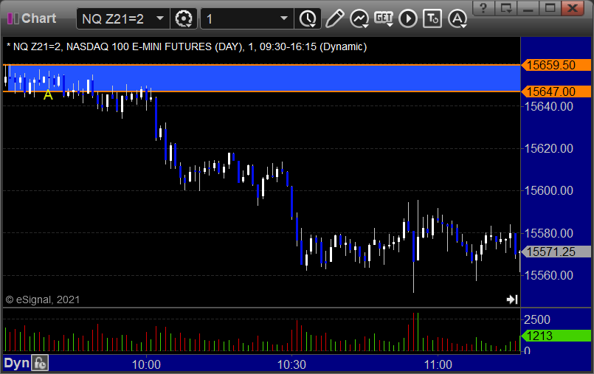Screen dimensions: 594x374
Task: Open the studies chart-line icon
Action: [x=359, y=18]
